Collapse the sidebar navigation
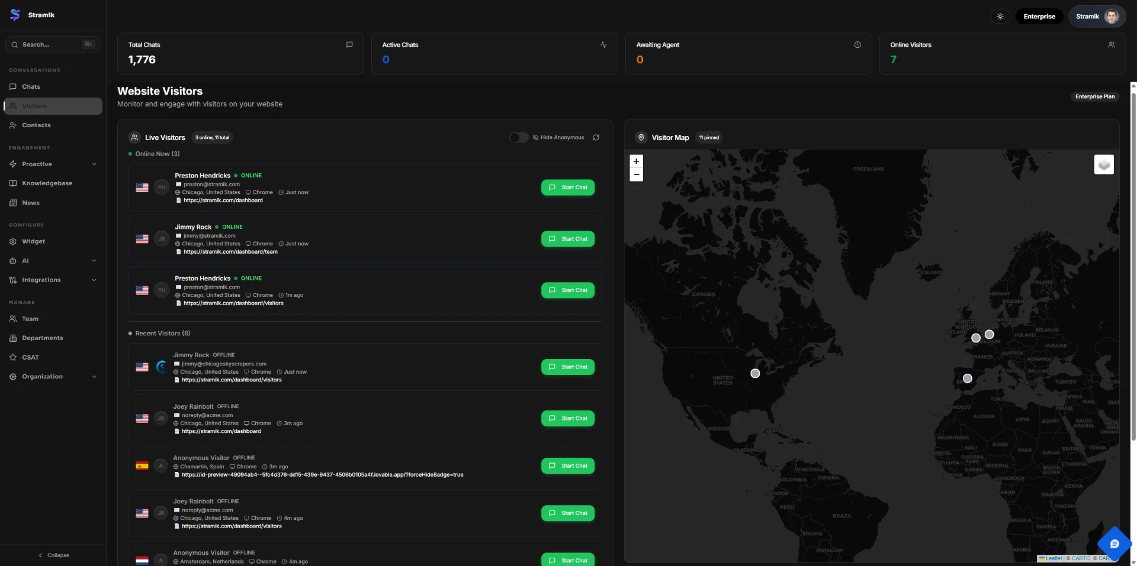The height and width of the screenshot is (566, 1137). (x=53, y=555)
